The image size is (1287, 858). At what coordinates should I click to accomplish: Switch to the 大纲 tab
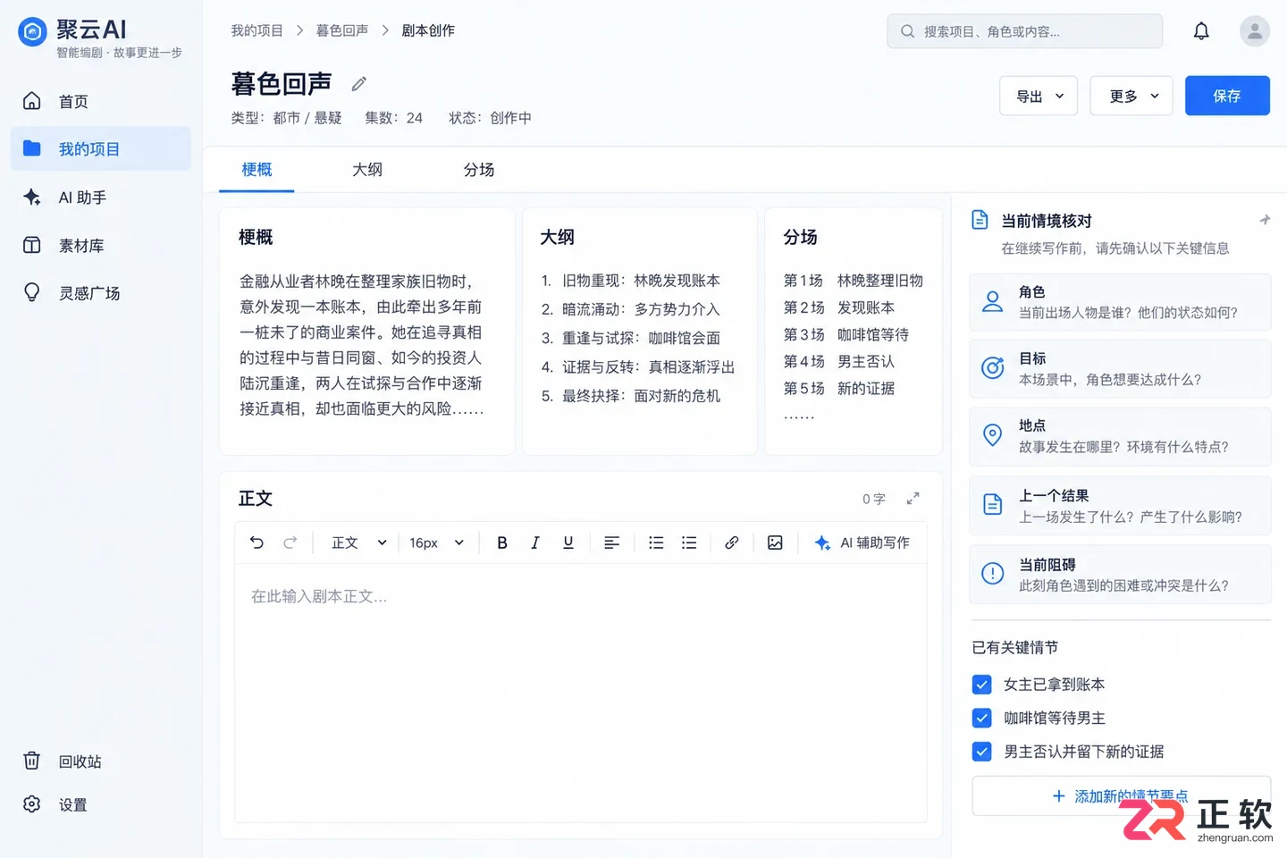pos(367,170)
